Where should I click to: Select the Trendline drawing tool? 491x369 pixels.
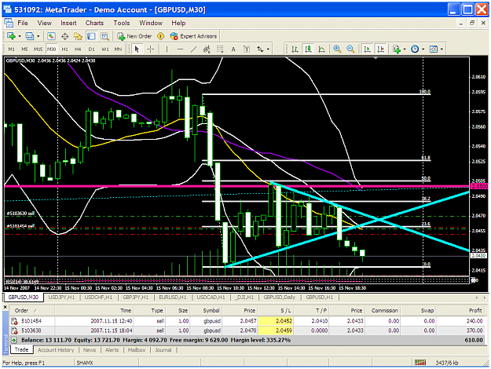pos(193,49)
